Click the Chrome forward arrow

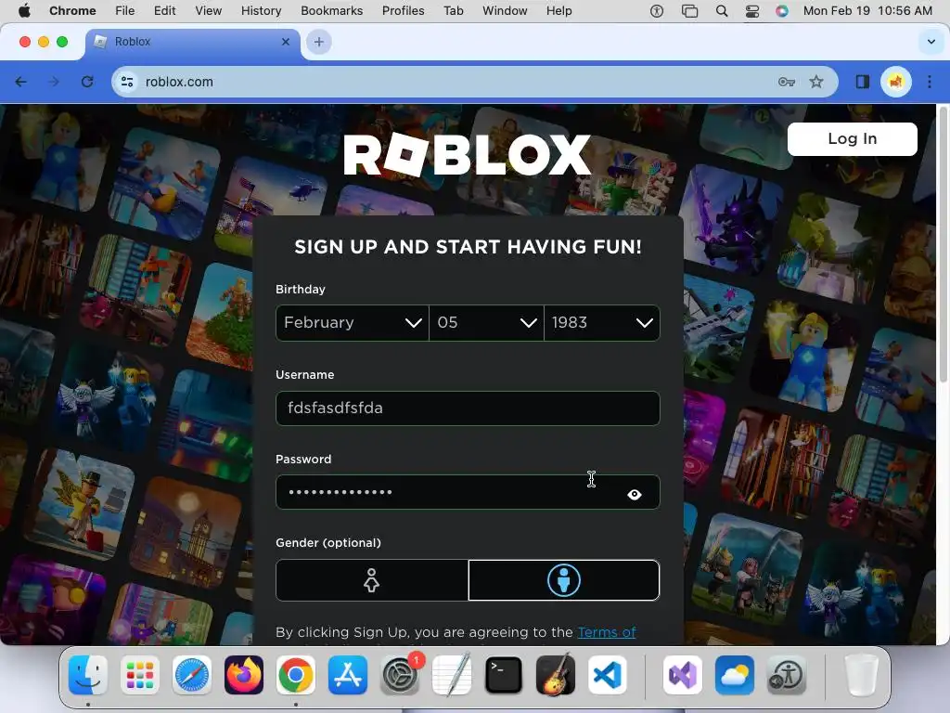point(54,82)
